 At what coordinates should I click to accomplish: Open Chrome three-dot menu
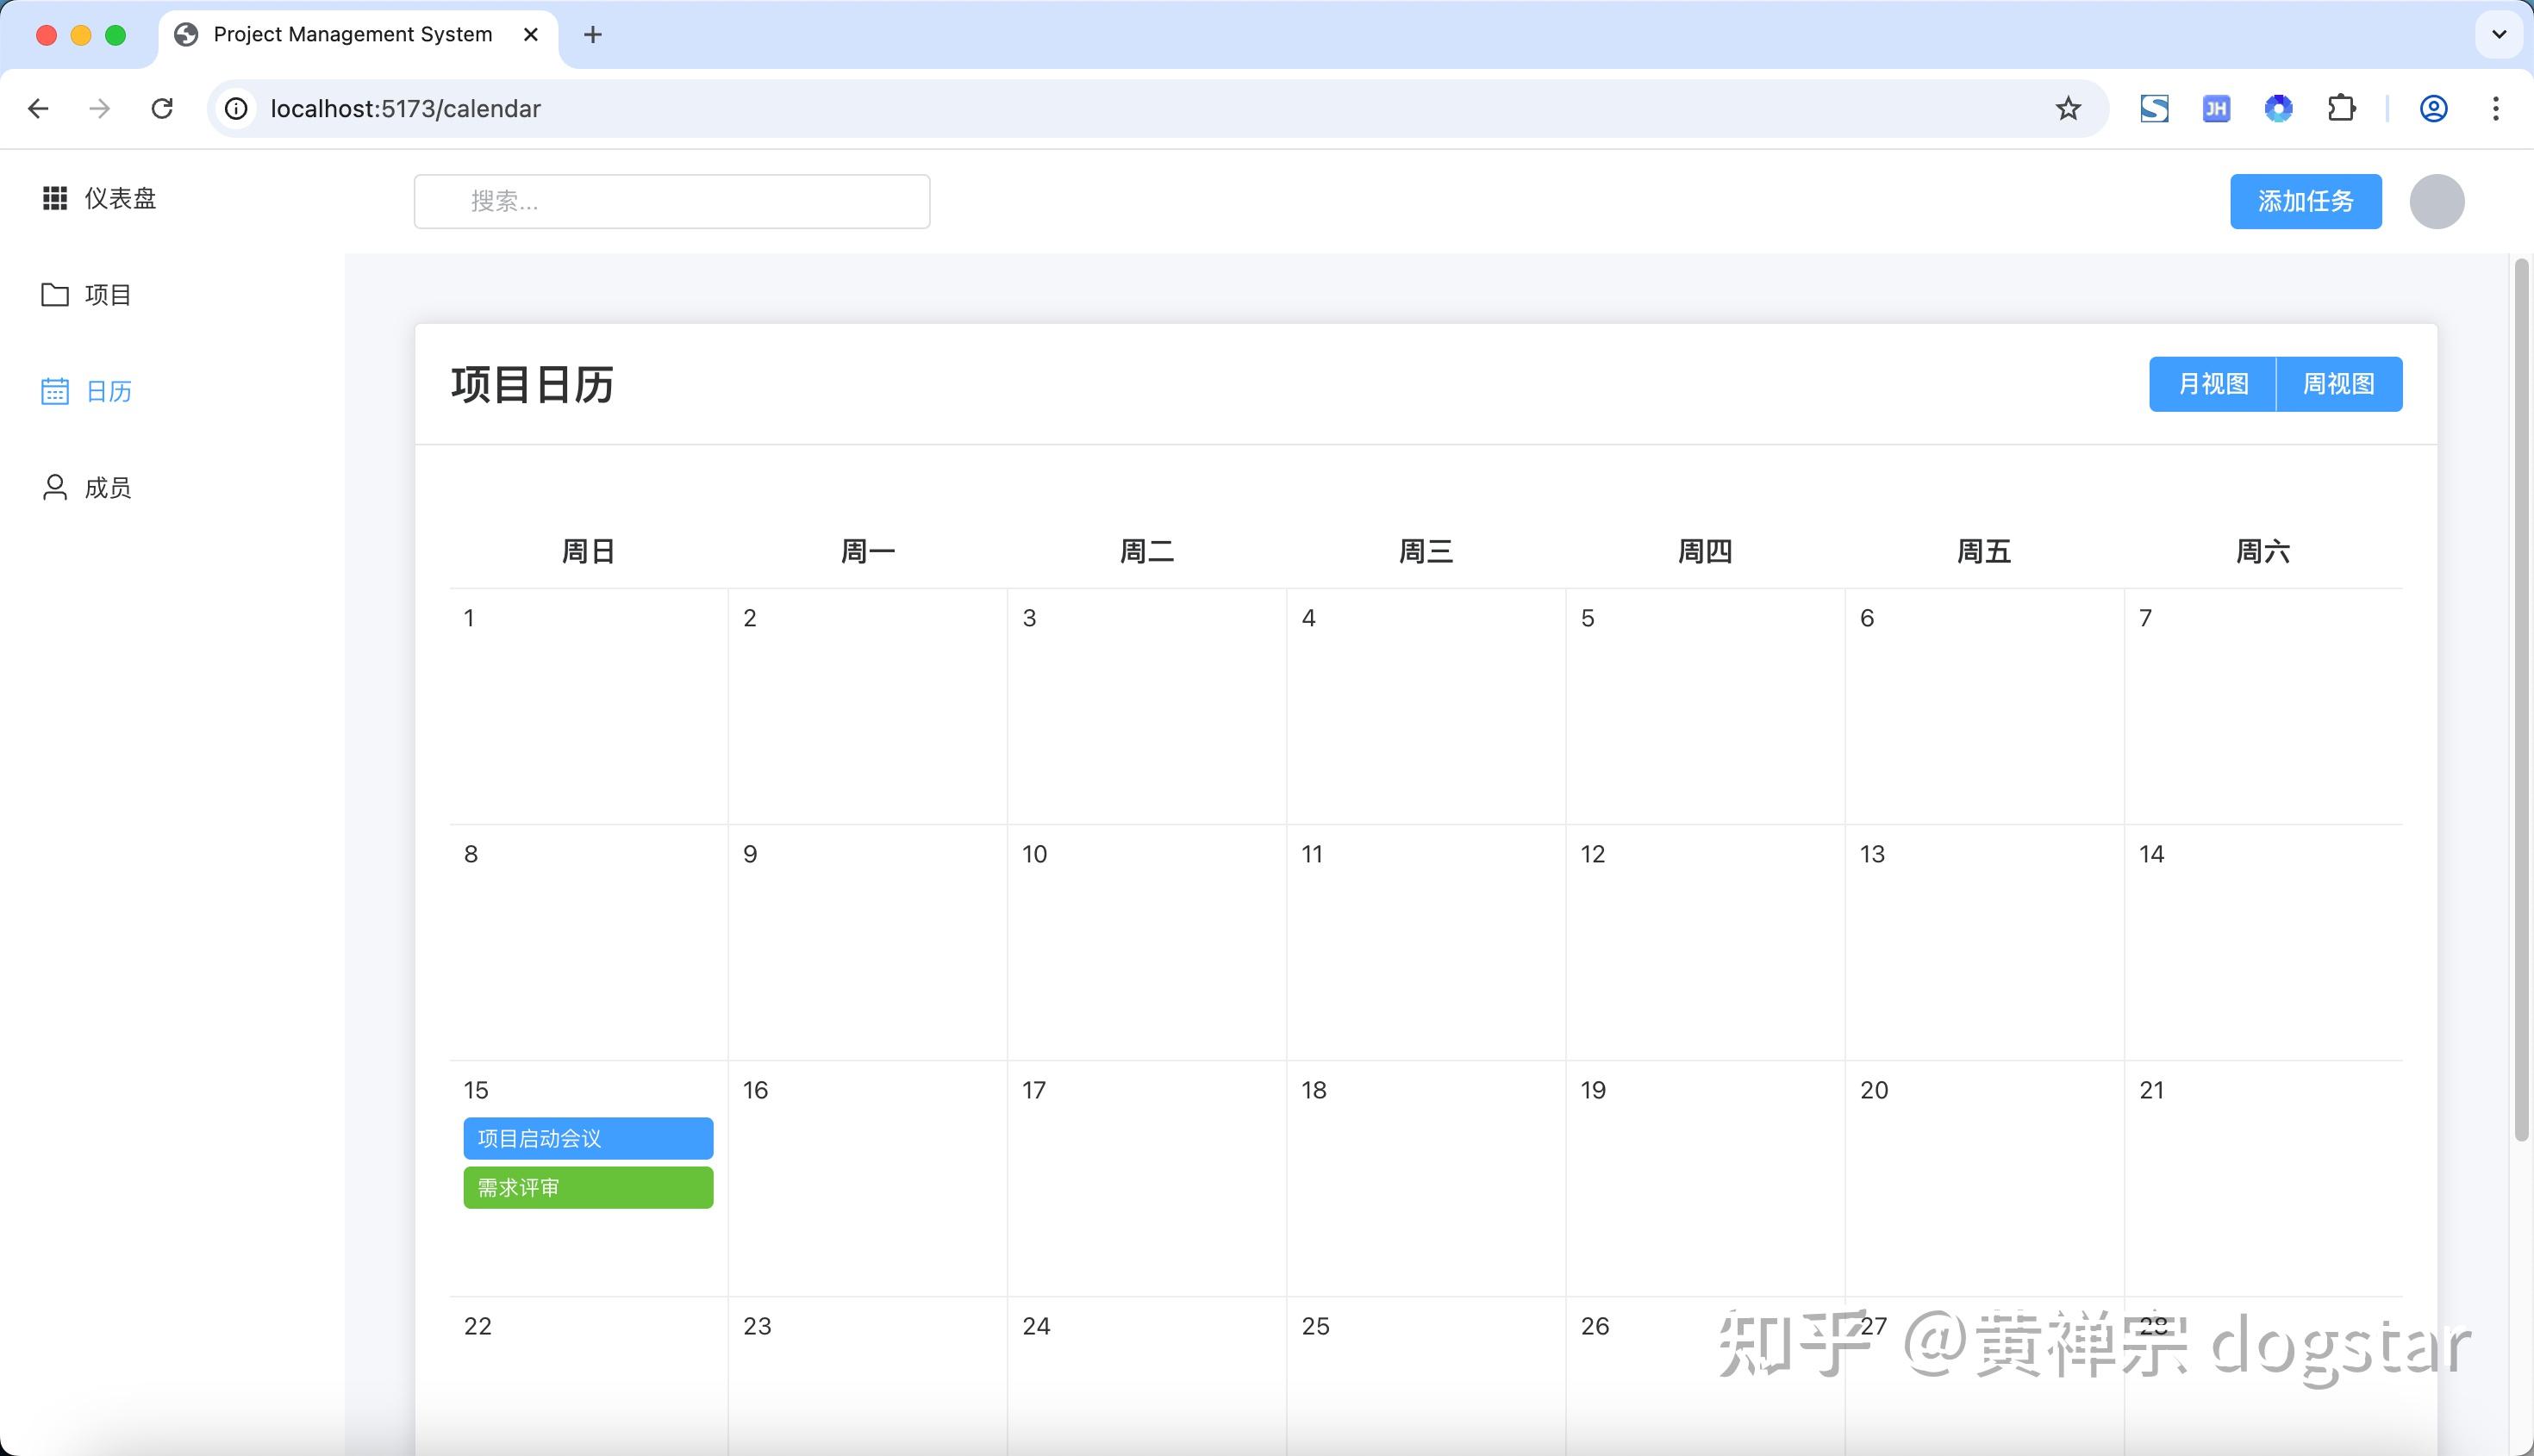pyautogui.click(x=2496, y=108)
